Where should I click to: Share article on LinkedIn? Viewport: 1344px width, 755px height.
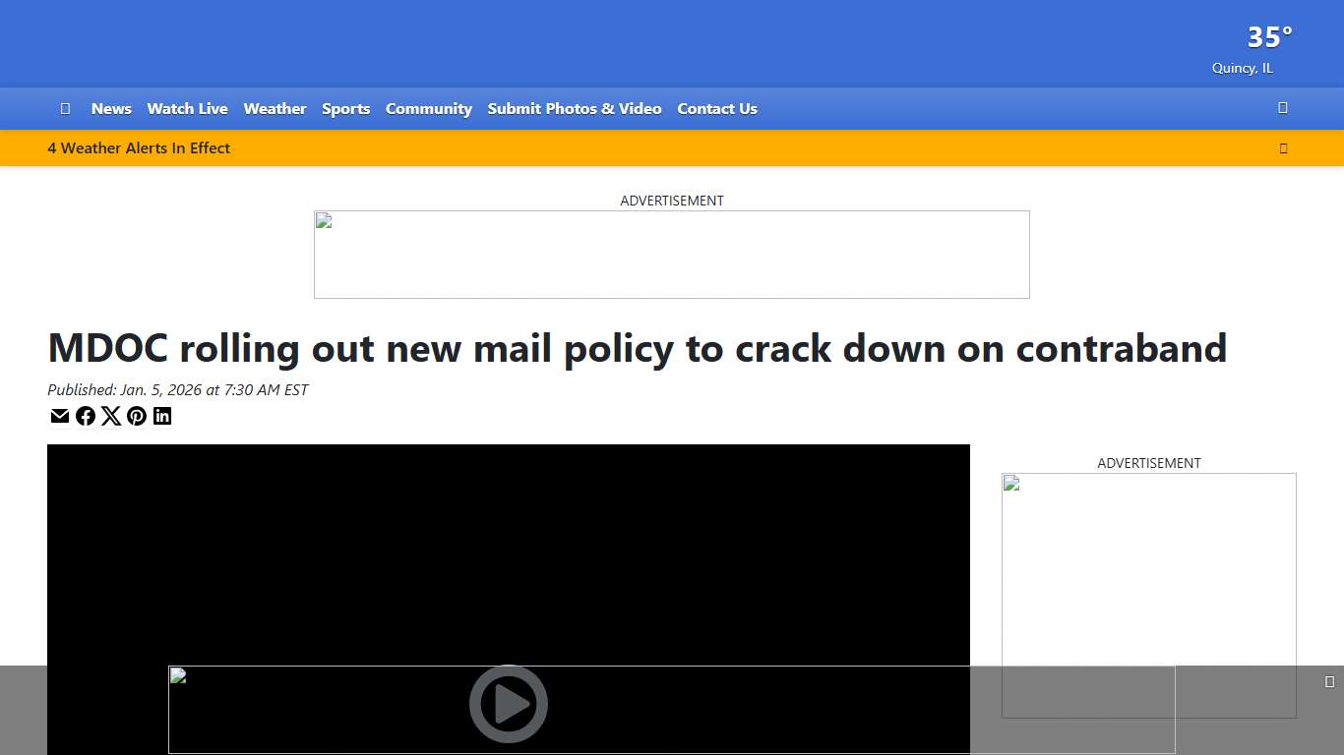point(162,416)
